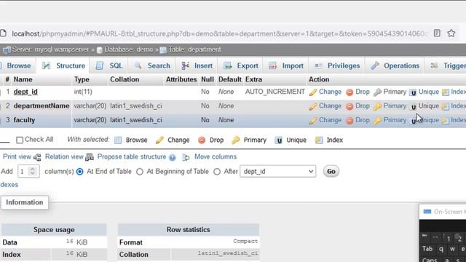
Task: Click red Drop icon for faculty
Action: click(349, 121)
